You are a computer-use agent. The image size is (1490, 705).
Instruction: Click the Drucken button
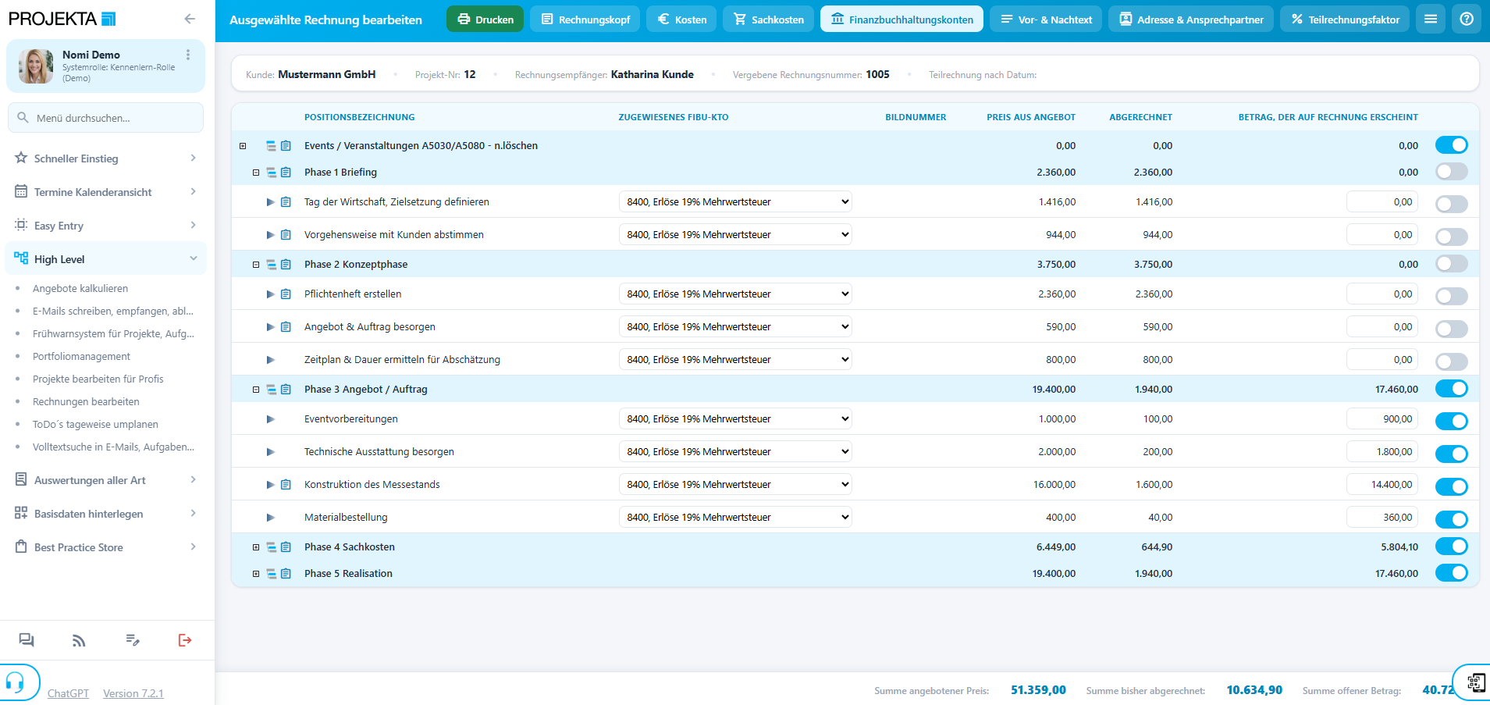(x=485, y=19)
